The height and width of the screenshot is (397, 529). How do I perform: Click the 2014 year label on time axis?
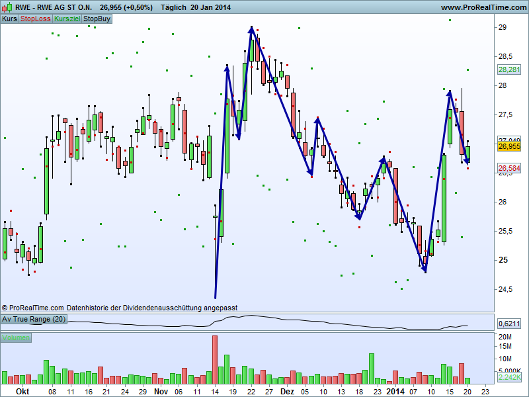click(x=395, y=392)
